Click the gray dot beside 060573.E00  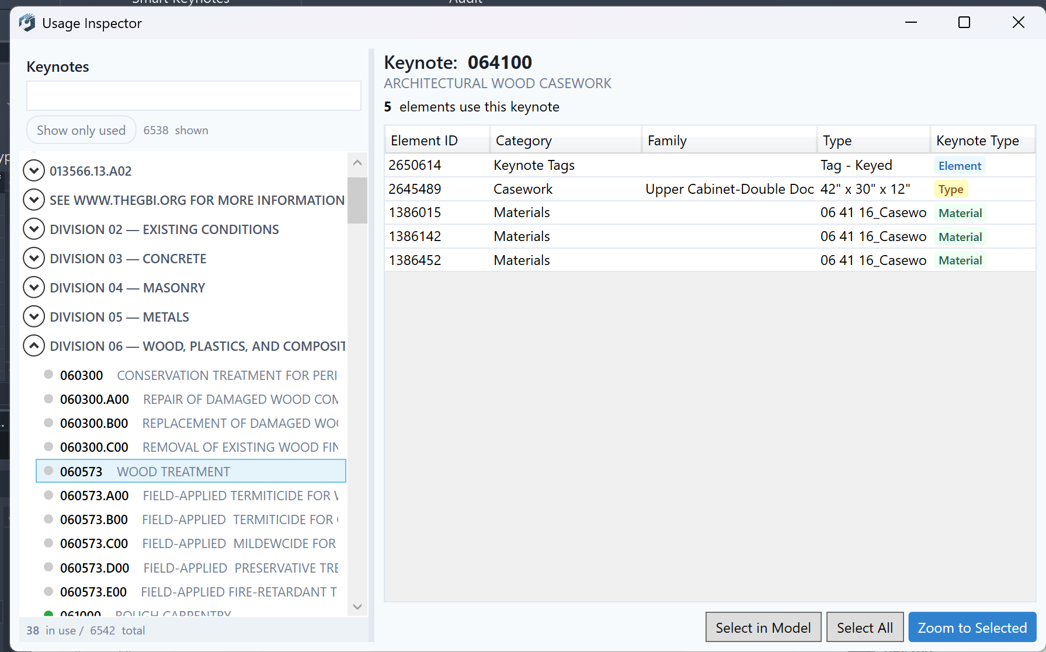pyautogui.click(x=48, y=591)
